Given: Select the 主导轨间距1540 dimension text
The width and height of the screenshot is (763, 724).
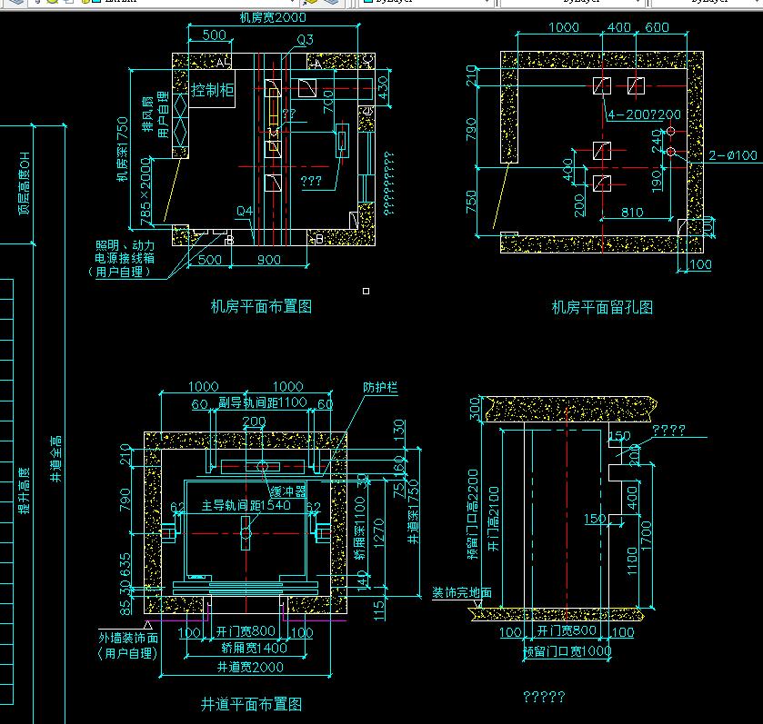Looking at the screenshot, I should coord(246,505).
